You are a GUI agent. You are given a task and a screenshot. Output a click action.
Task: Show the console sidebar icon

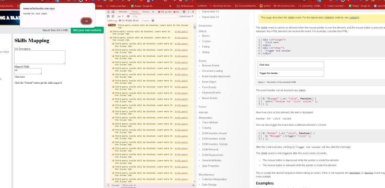(109, 17)
